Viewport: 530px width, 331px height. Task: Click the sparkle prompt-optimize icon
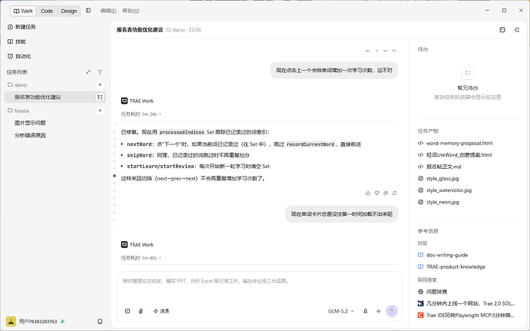[379, 311]
